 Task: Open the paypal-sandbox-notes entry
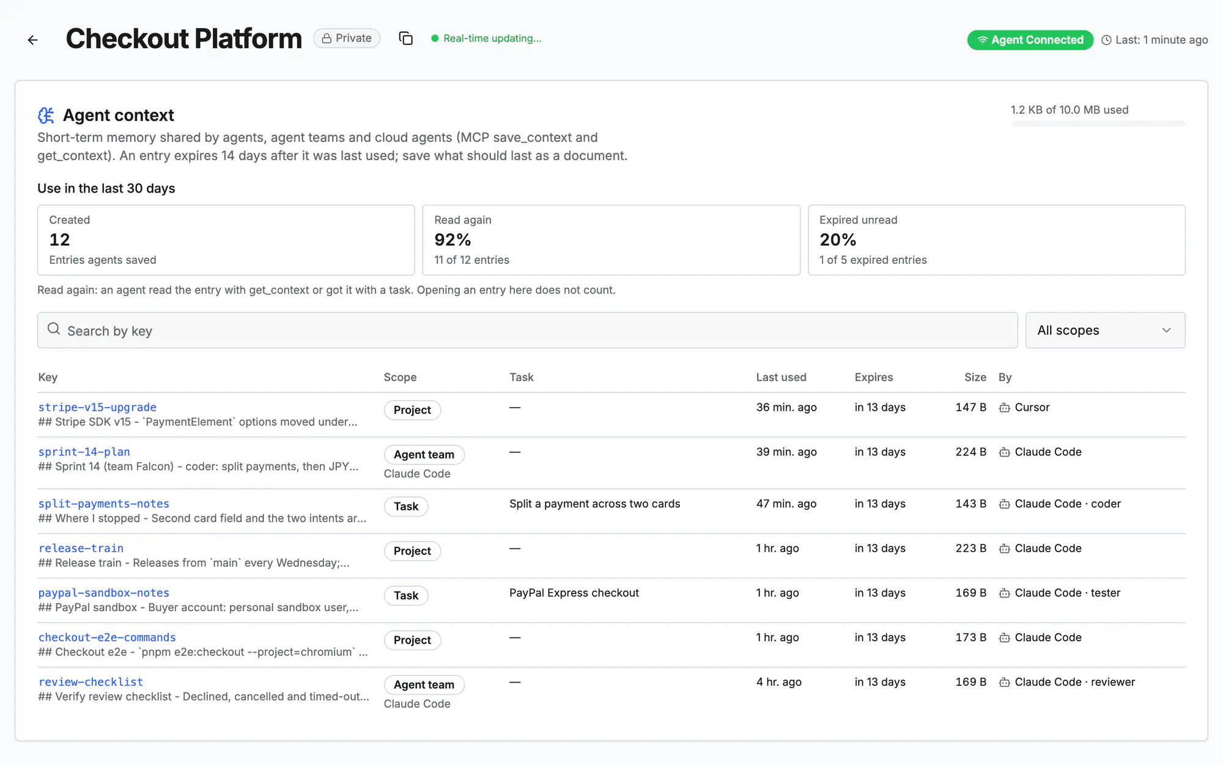click(x=104, y=593)
